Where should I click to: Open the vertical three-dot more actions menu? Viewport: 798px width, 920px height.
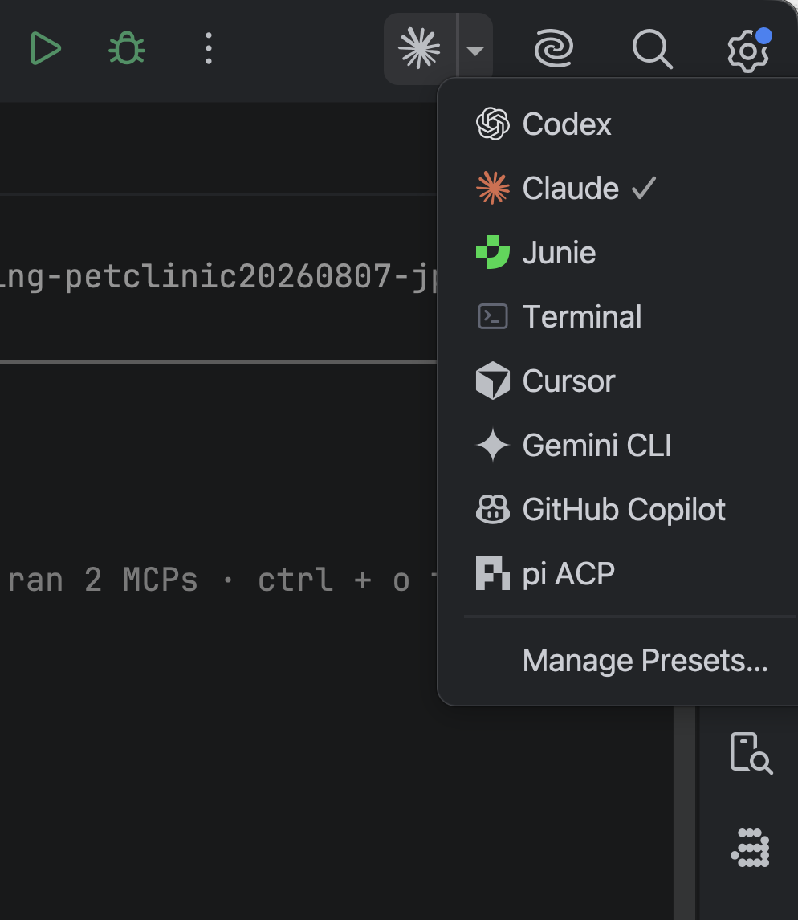point(208,48)
